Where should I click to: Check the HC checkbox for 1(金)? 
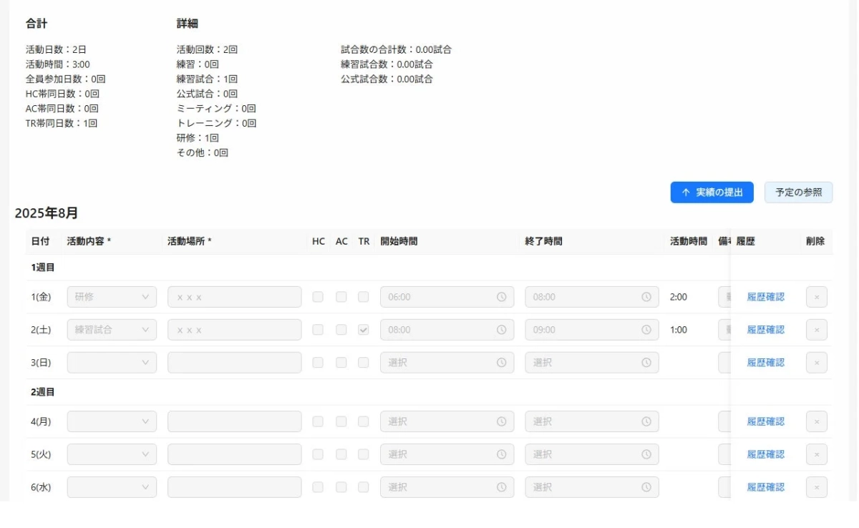pyautogui.click(x=318, y=297)
